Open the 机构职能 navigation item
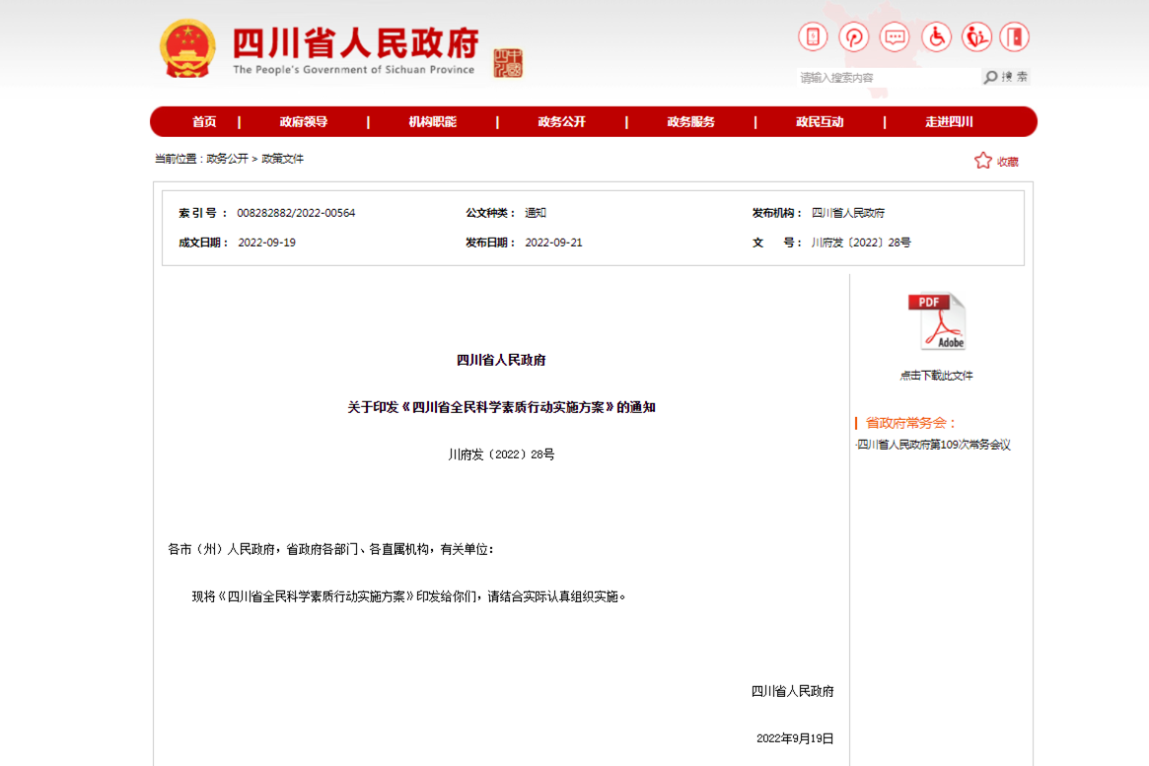 click(x=431, y=121)
